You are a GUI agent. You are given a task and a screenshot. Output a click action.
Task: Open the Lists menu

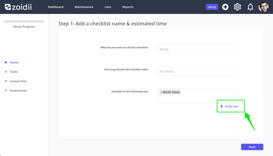[108, 7]
